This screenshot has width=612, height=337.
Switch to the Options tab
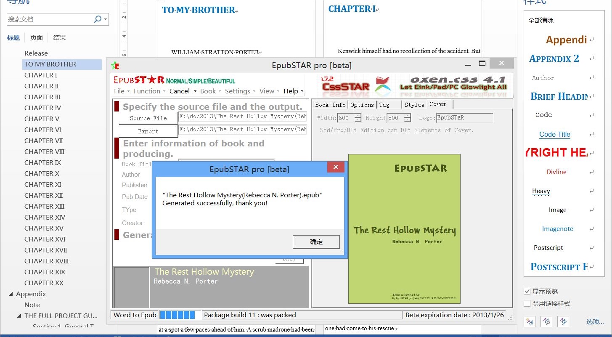362,105
